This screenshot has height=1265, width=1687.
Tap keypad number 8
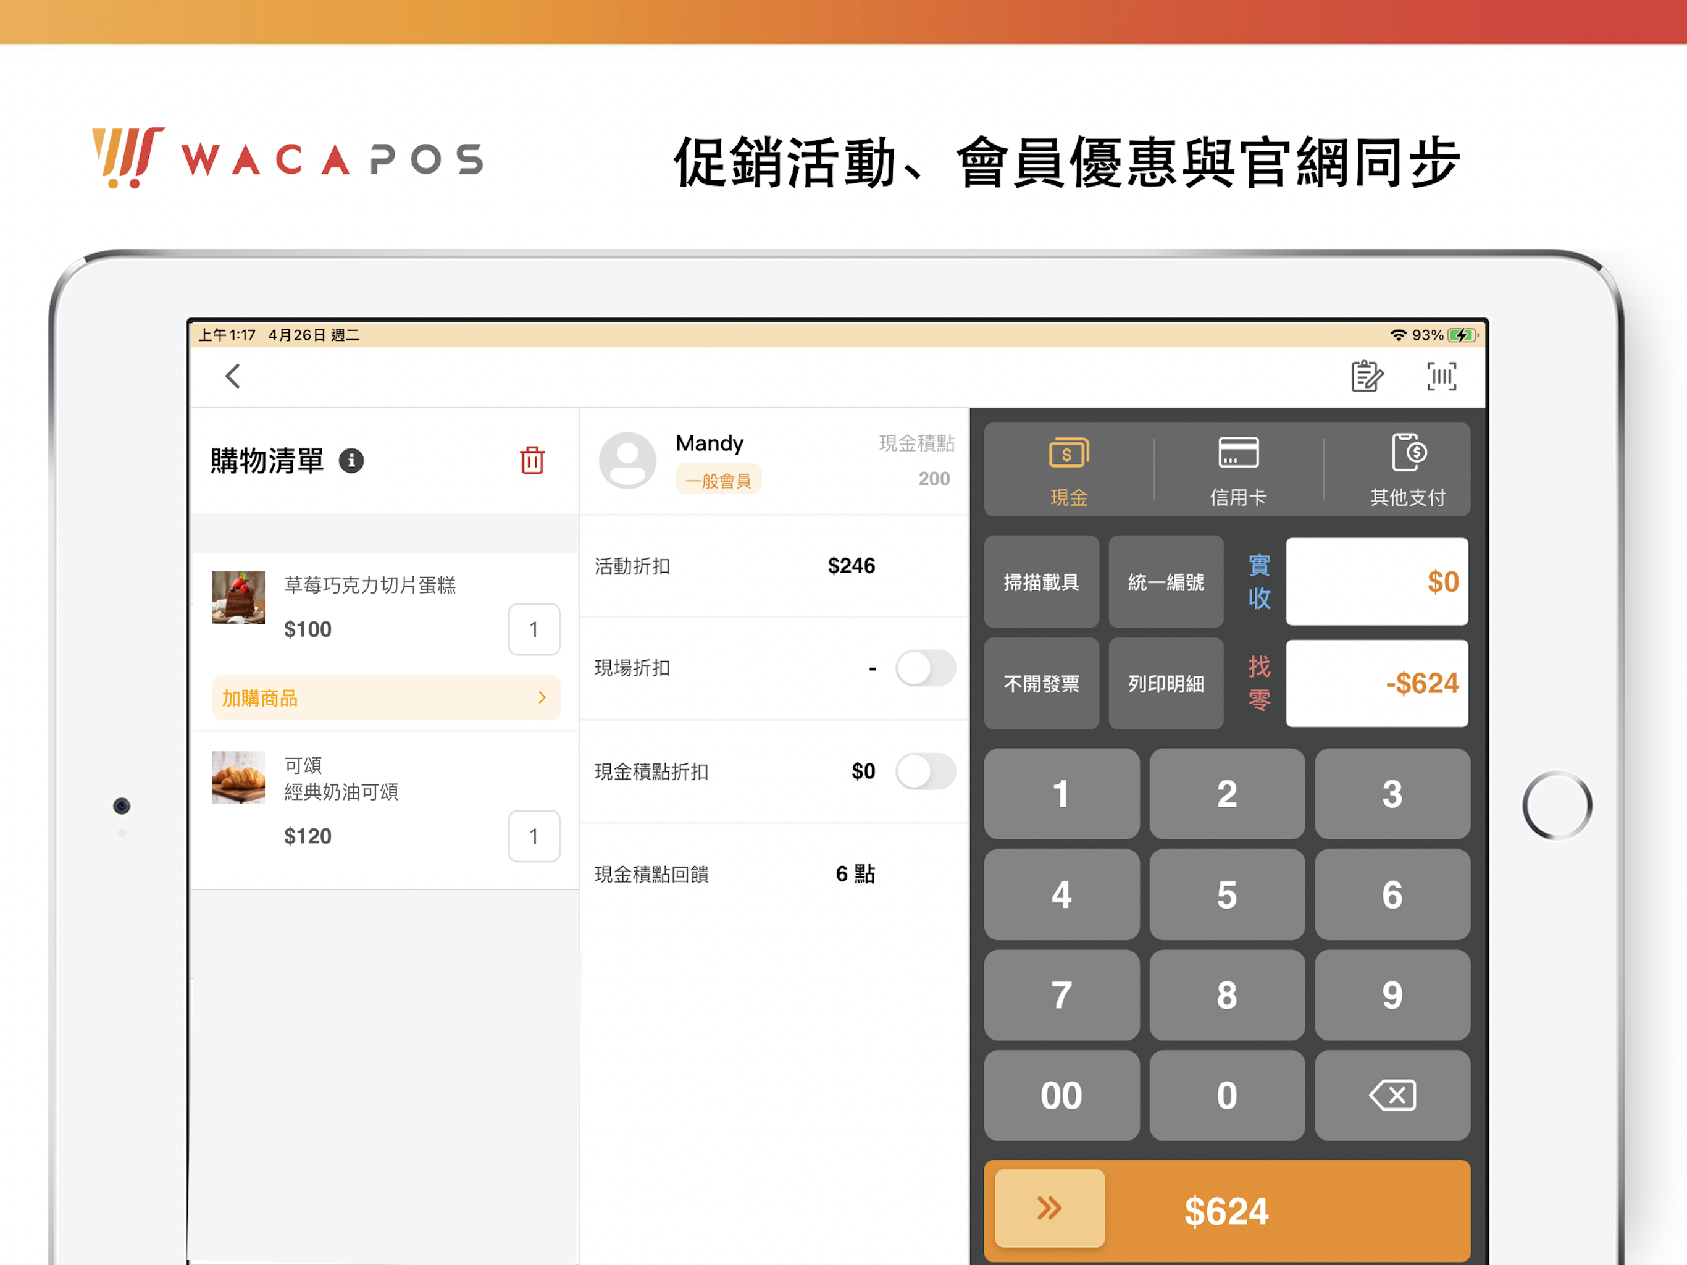pos(1226,995)
